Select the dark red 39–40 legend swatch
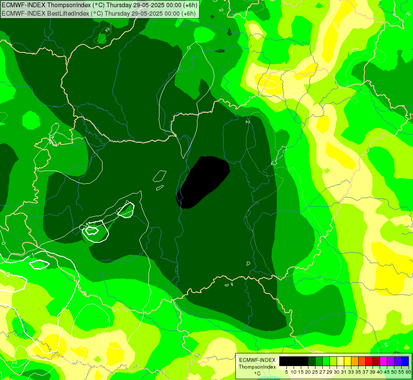 pos(376,361)
